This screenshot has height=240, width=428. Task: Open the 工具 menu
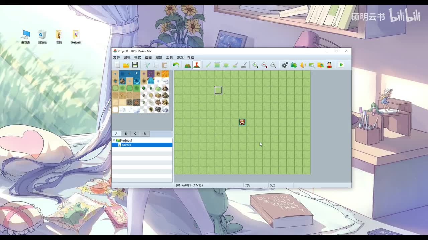170,58
